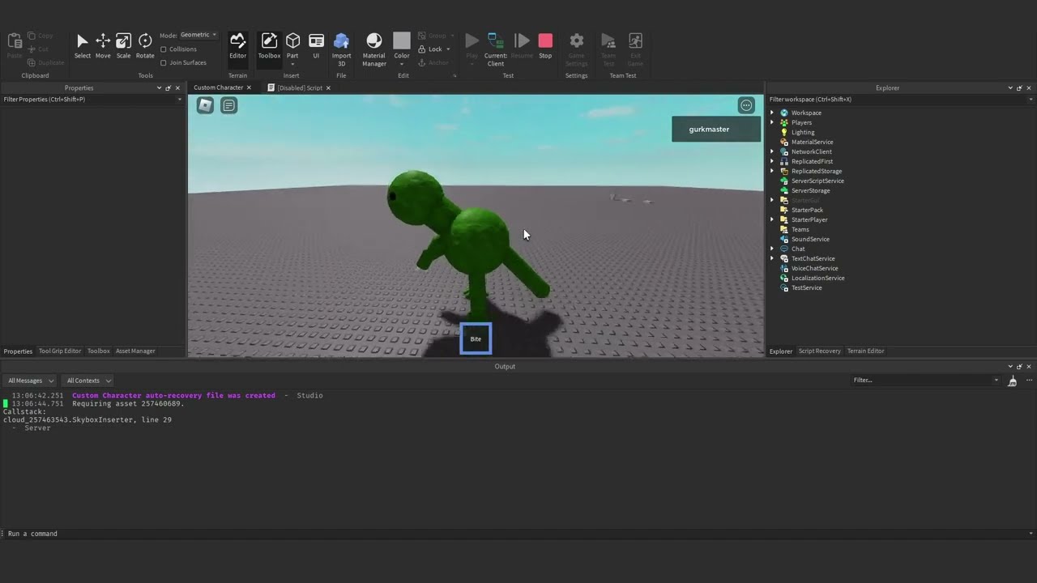Stop the running playtest
Viewport: 1037px width, 583px height.
pos(545,45)
